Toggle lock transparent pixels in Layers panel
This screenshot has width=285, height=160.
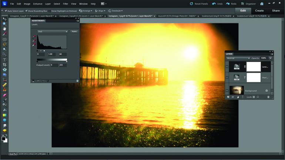(254, 97)
